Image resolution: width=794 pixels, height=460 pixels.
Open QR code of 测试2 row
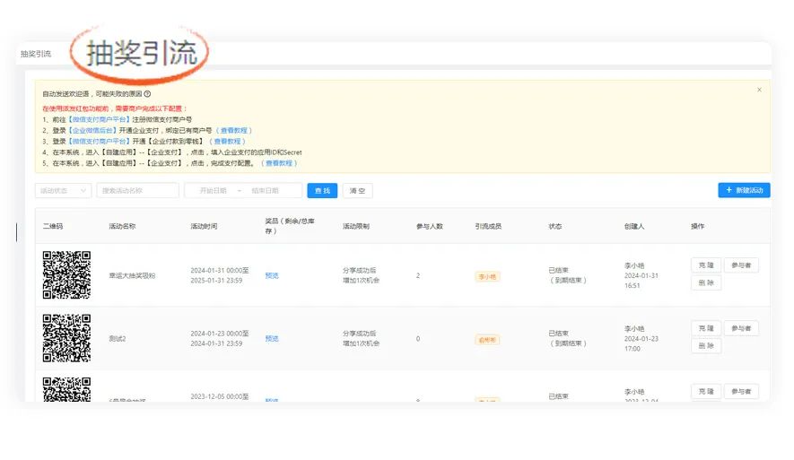[67, 338]
